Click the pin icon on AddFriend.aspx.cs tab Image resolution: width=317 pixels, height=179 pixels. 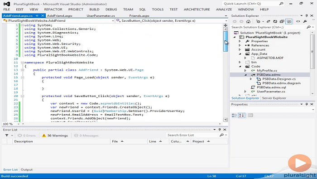point(37,15)
